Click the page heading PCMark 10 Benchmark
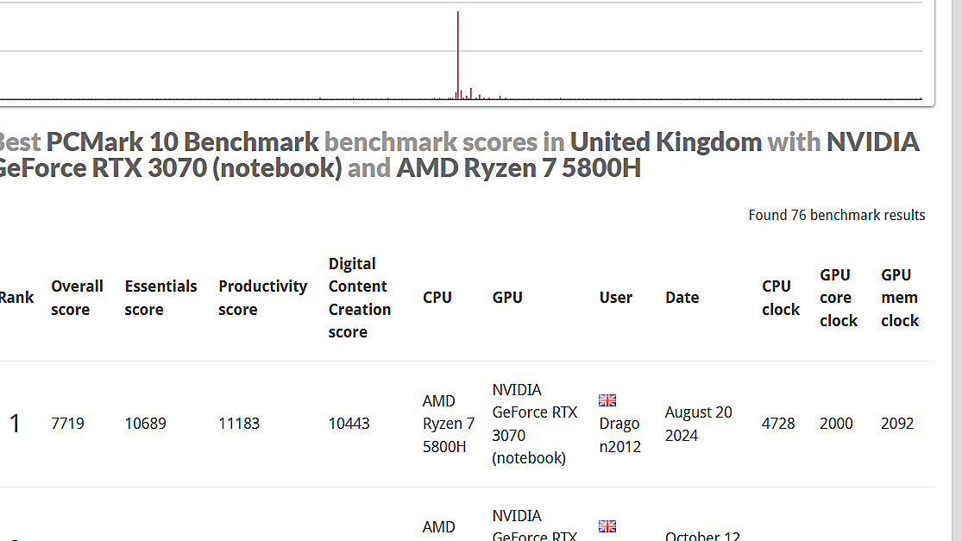This screenshot has width=962, height=541. pyautogui.click(x=182, y=142)
